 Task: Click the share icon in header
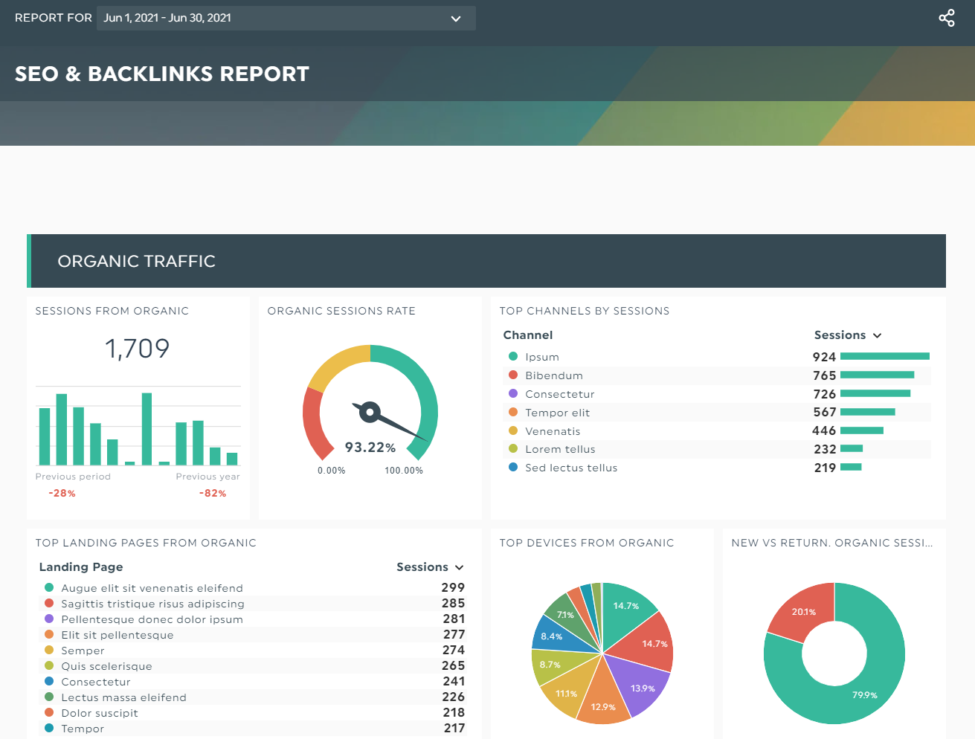(946, 18)
